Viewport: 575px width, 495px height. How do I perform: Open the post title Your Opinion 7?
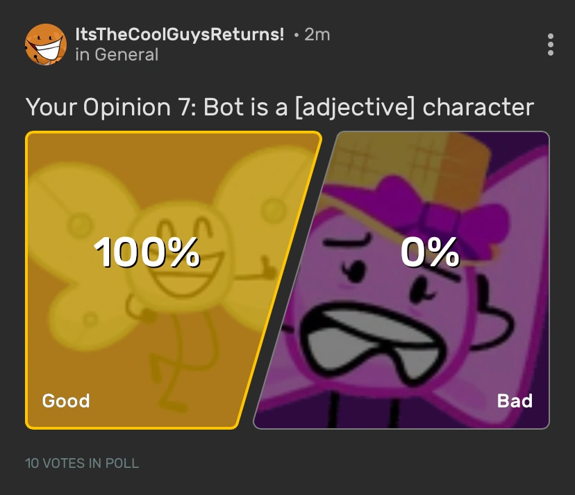[279, 107]
